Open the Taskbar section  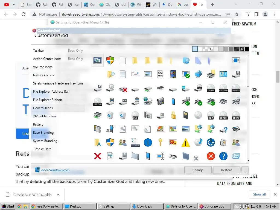(58, 51)
